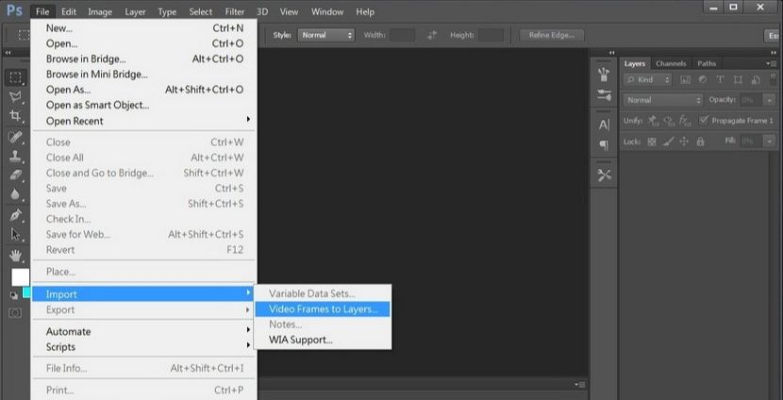Uncheck the Propagate Frame 1 checkbox
The width and height of the screenshot is (783, 400).
pos(703,121)
